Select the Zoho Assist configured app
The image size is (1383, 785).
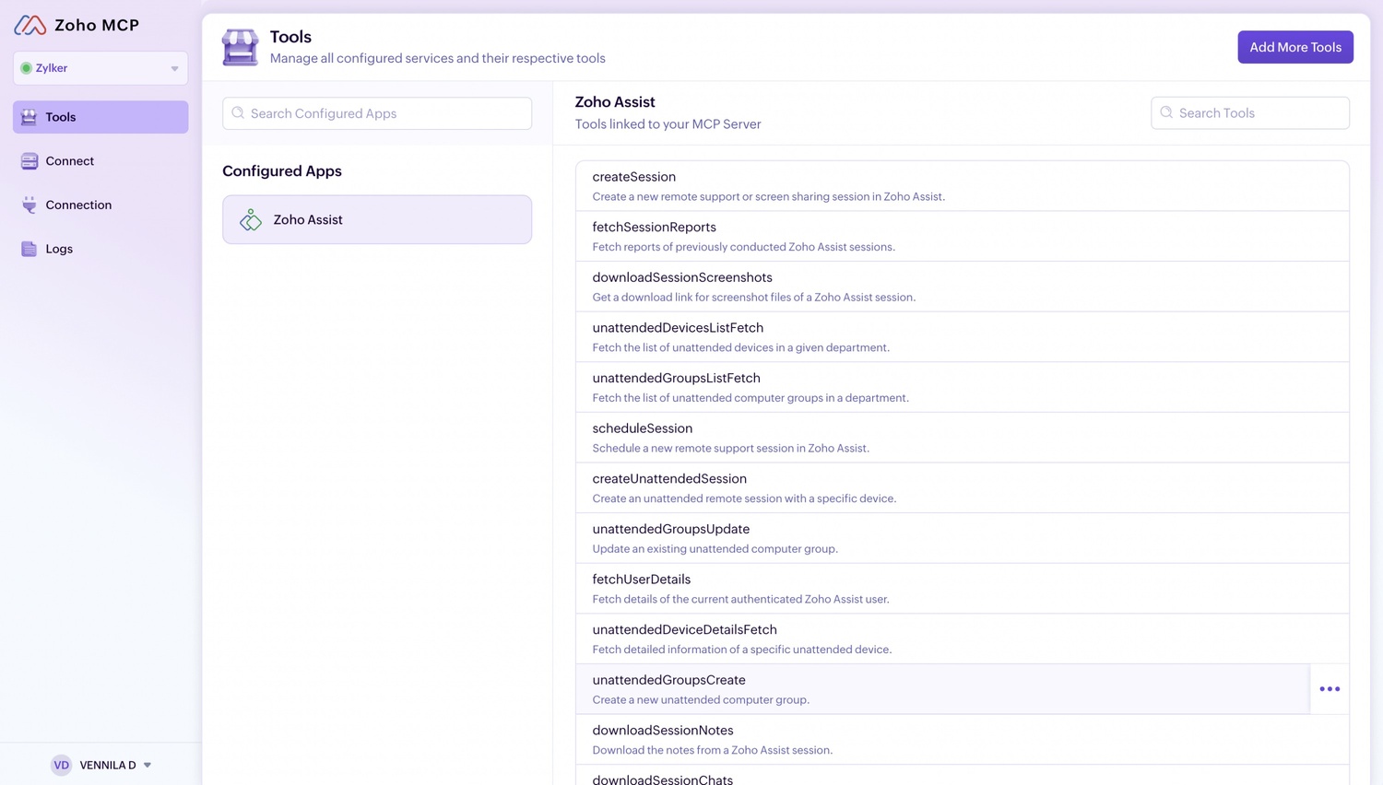[377, 219]
